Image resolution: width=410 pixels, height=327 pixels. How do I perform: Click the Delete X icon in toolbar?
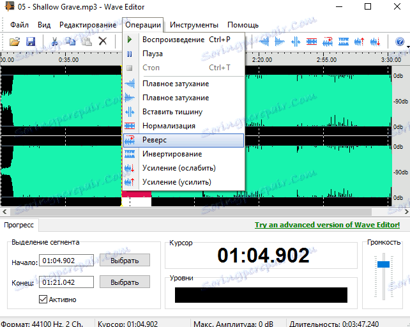(x=102, y=42)
